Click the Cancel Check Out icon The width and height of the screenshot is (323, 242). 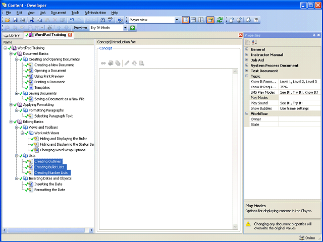tap(256, 20)
